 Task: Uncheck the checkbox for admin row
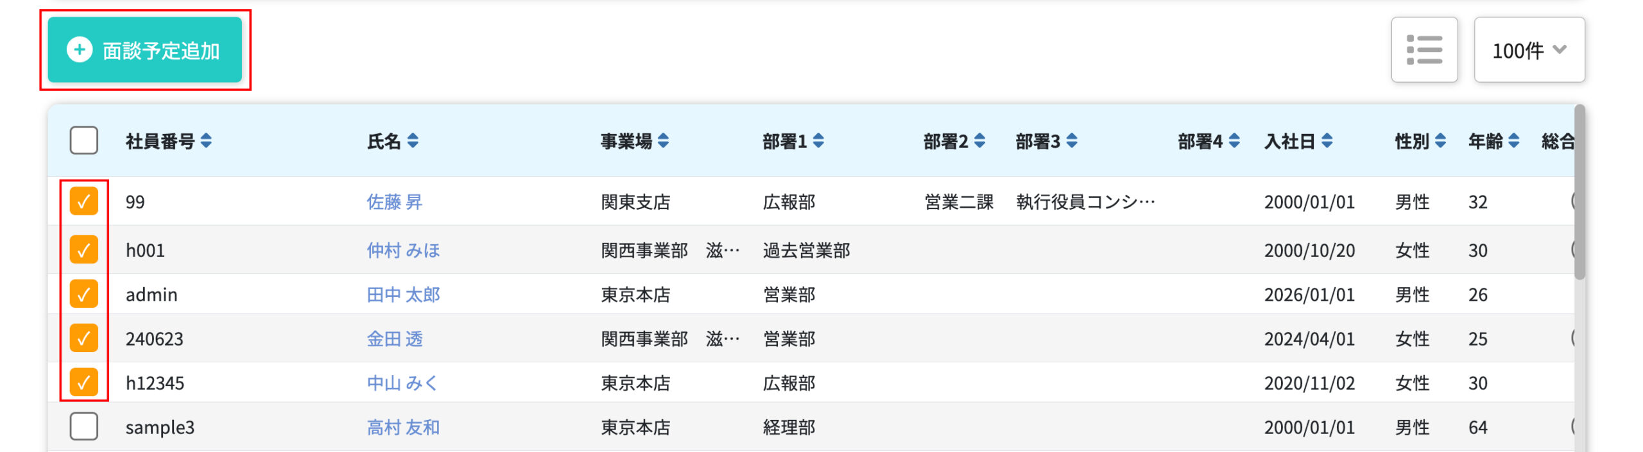point(84,294)
